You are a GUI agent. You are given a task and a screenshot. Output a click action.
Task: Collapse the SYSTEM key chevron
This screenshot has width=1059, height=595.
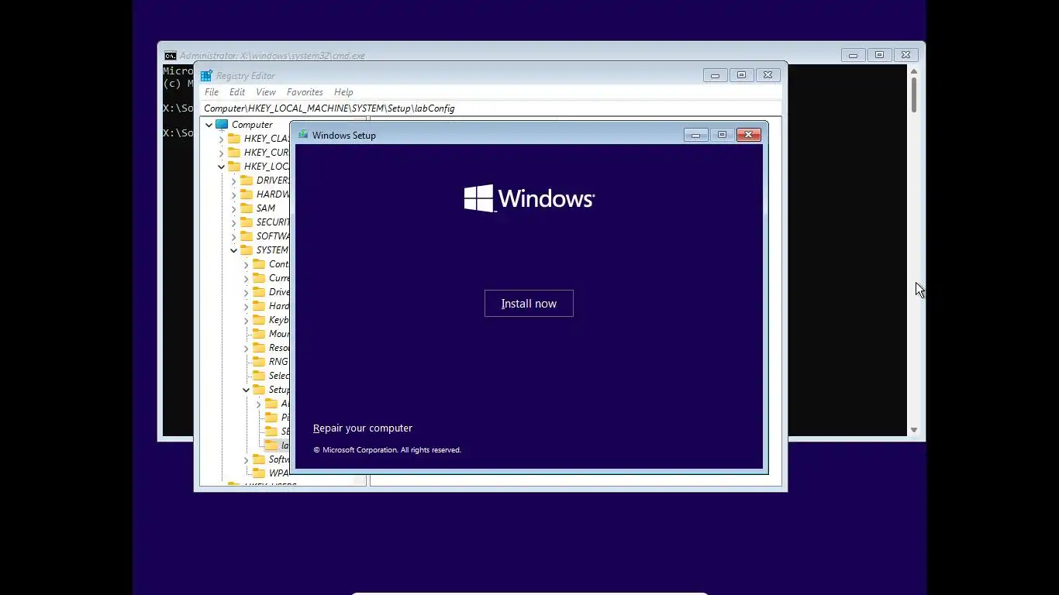[x=233, y=250]
